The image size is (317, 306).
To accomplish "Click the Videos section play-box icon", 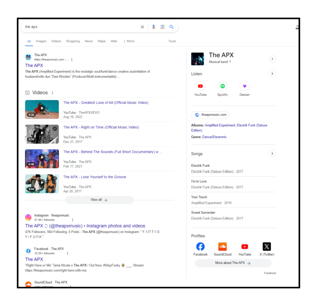I will (x=27, y=93).
